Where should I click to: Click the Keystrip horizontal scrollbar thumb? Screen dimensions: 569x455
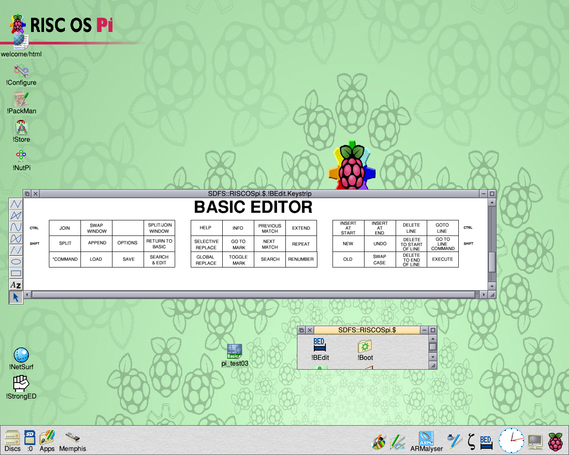point(253,295)
